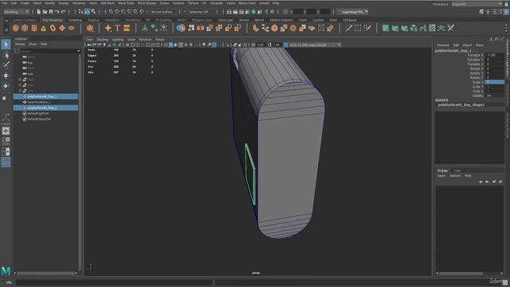Open the account login dropdown in status line
The image size is (510, 287).
pyautogui.click(x=353, y=12)
